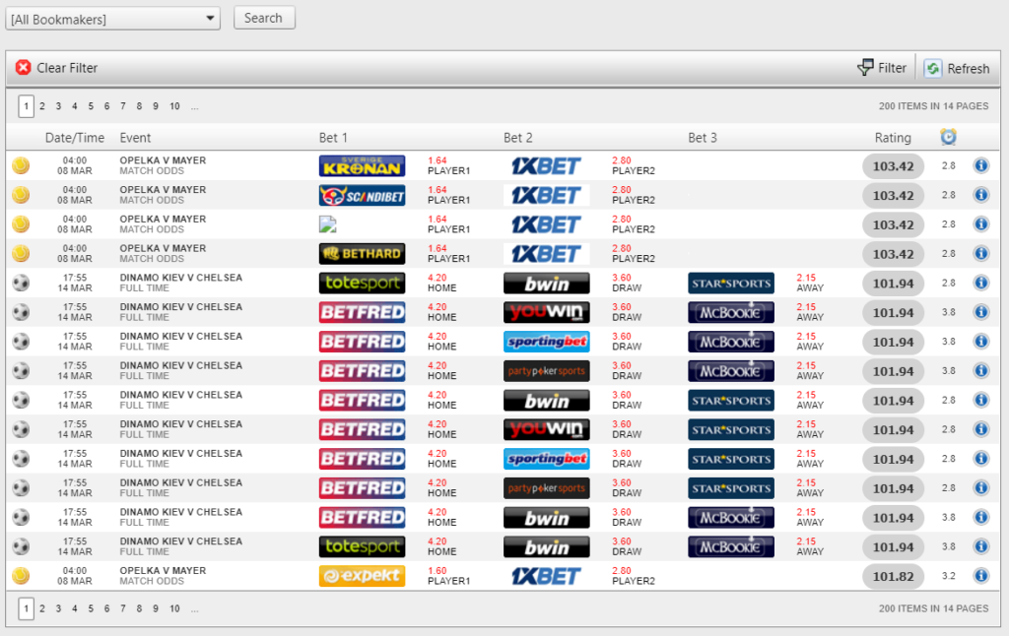Click 101.94 rating in Totesport Star Sports row
The image size is (1009, 636).
click(x=893, y=283)
